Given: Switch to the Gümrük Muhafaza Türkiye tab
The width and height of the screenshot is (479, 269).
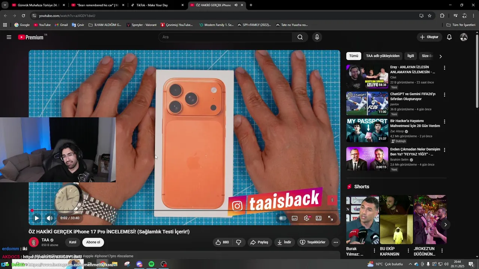Looking at the screenshot, I should (38, 5).
